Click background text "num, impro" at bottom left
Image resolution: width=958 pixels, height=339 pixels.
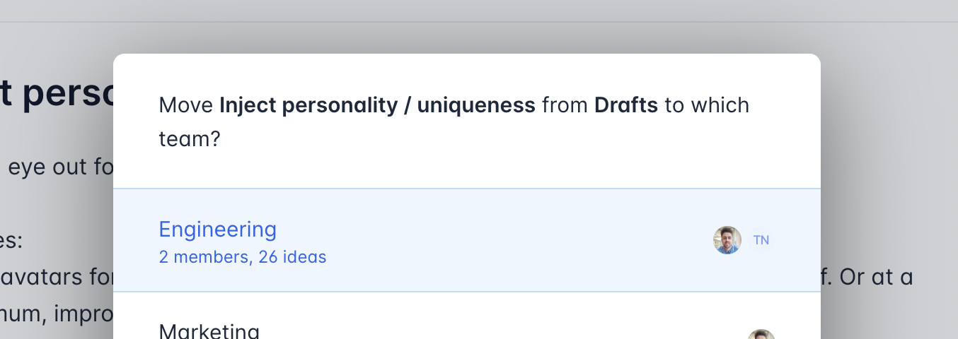pos(57,314)
